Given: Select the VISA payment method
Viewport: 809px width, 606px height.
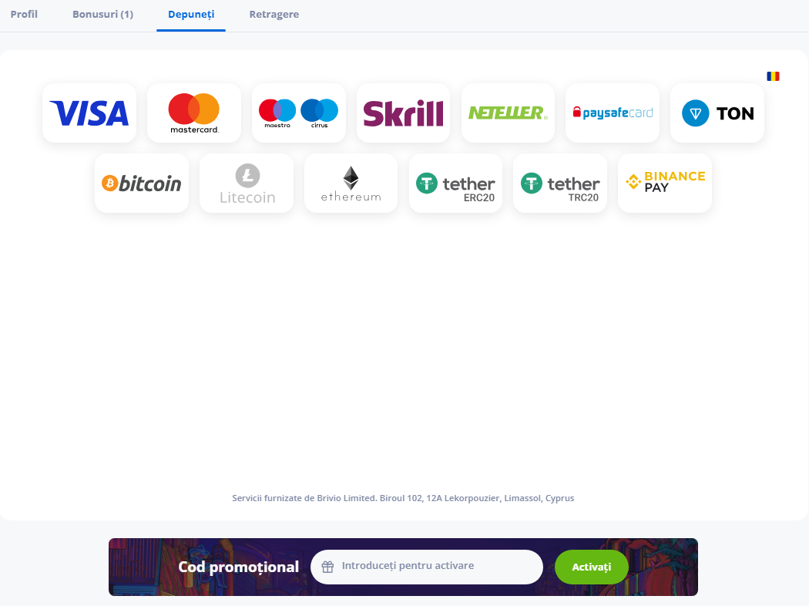Looking at the screenshot, I should (89, 113).
